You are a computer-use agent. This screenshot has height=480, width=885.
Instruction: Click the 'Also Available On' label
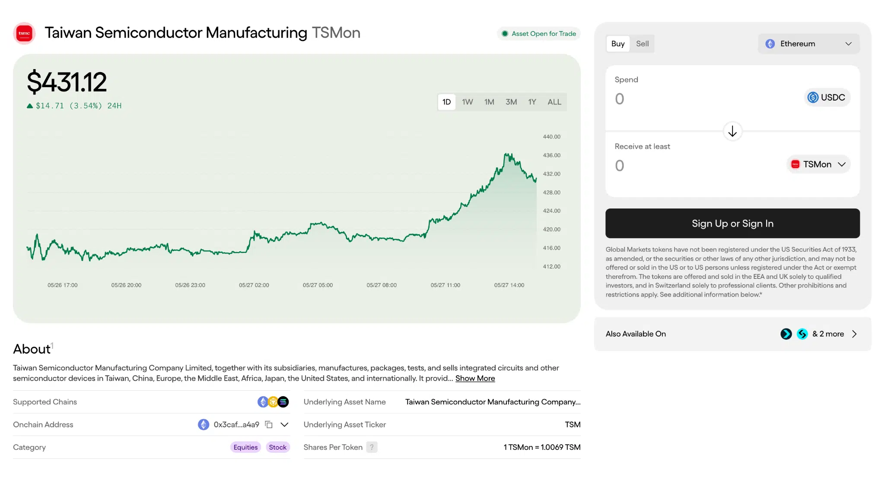(x=636, y=334)
